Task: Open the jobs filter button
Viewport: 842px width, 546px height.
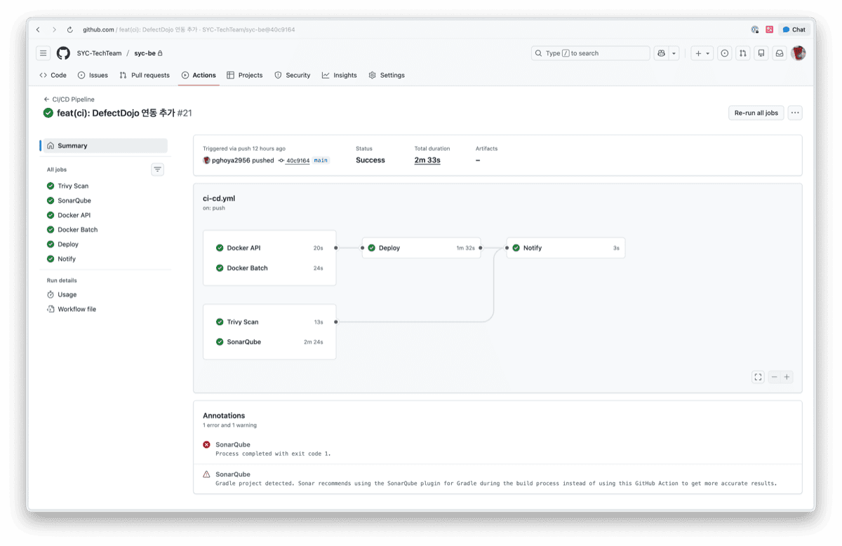Action: [158, 170]
